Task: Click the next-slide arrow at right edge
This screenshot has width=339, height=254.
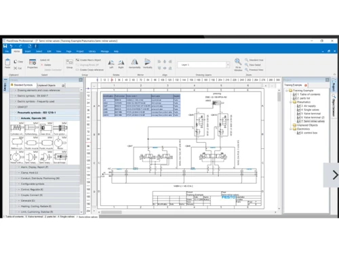Action: click(x=335, y=175)
